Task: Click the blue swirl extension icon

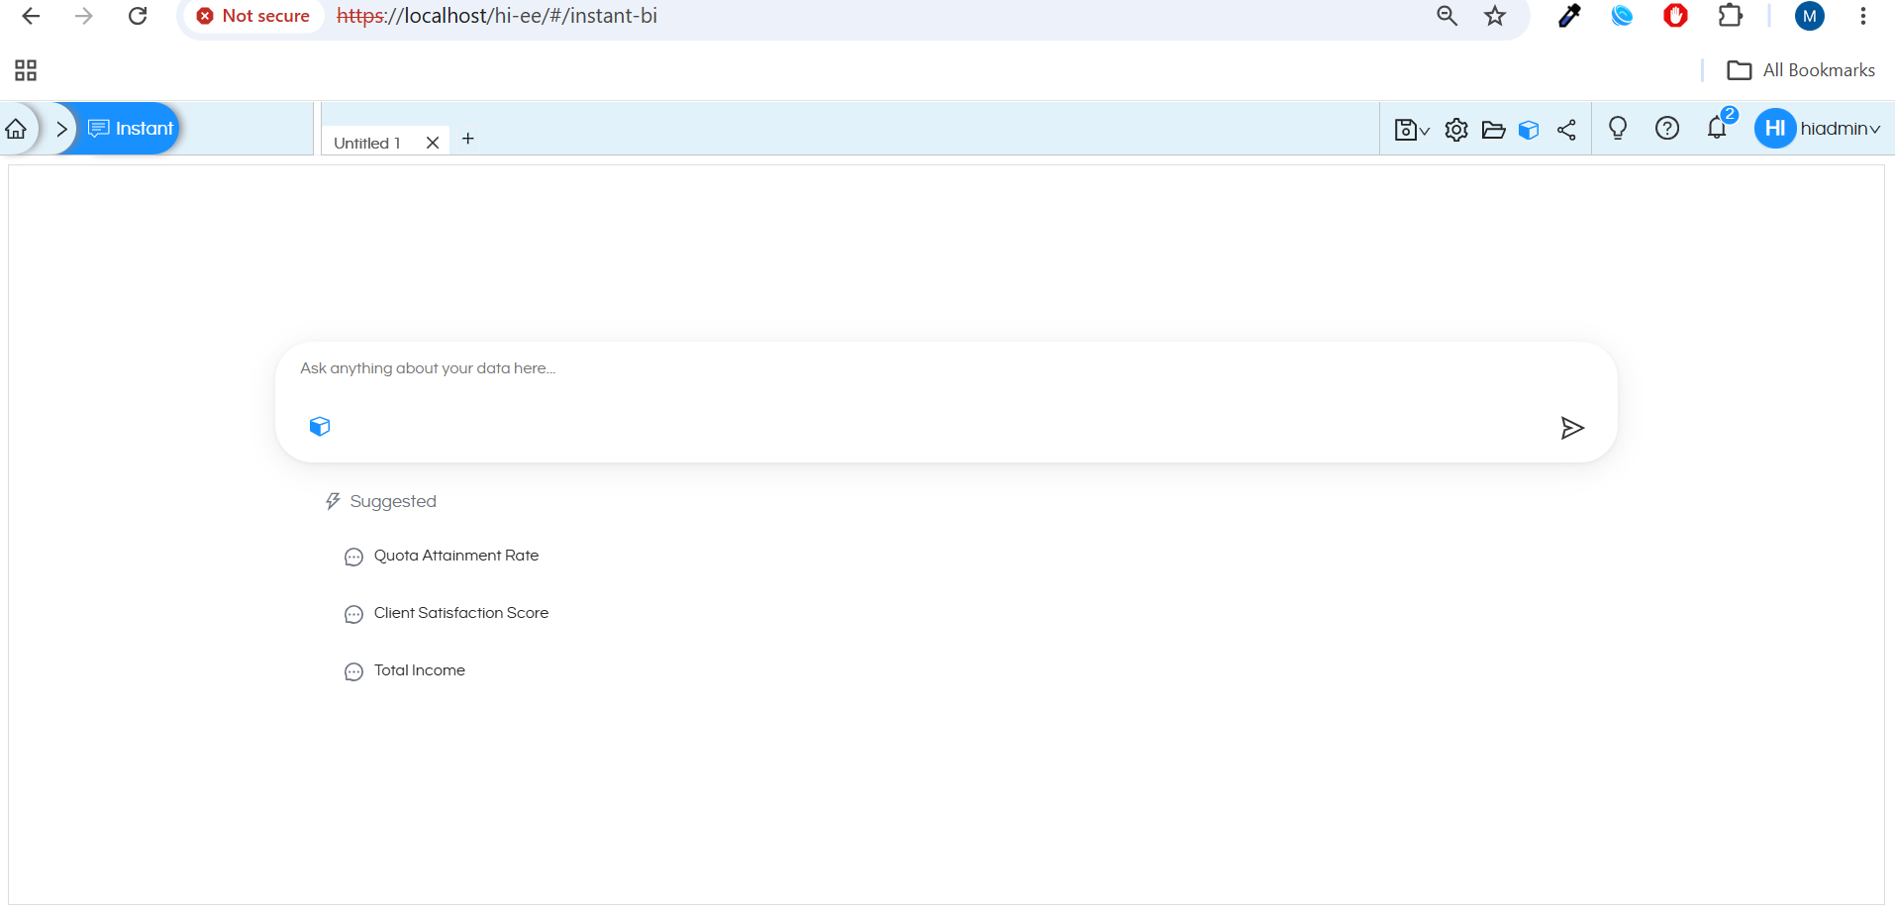Action: tap(1622, 16)
